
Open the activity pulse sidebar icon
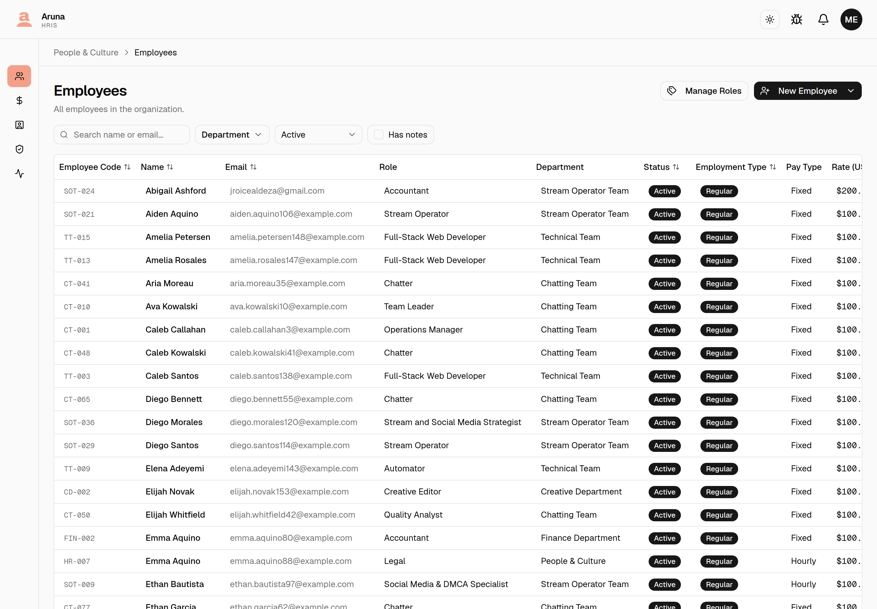[19, 174]
